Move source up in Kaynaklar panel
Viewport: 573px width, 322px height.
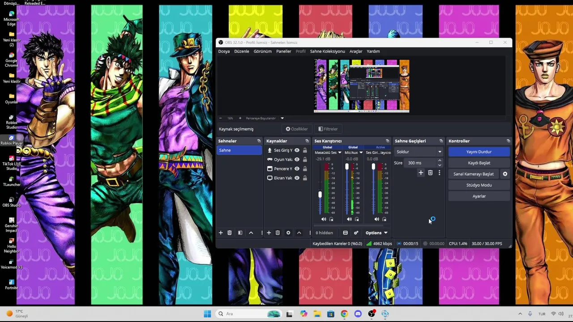tap(299, 233)
